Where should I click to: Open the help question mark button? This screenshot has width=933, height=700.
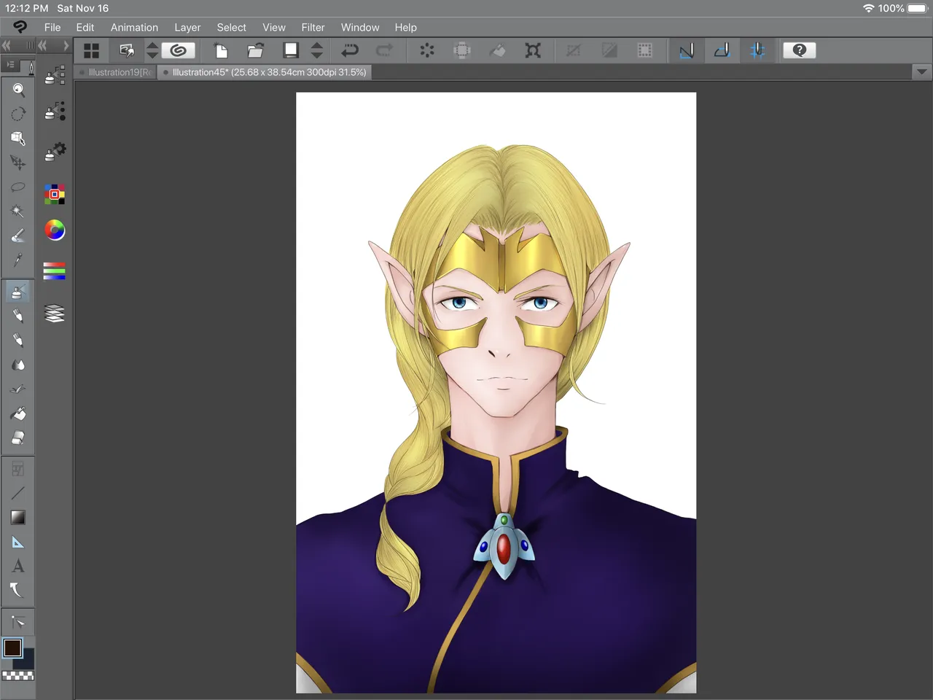pos(799,50)
